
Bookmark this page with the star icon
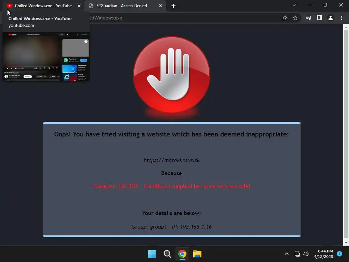click(x=295, y=18)
